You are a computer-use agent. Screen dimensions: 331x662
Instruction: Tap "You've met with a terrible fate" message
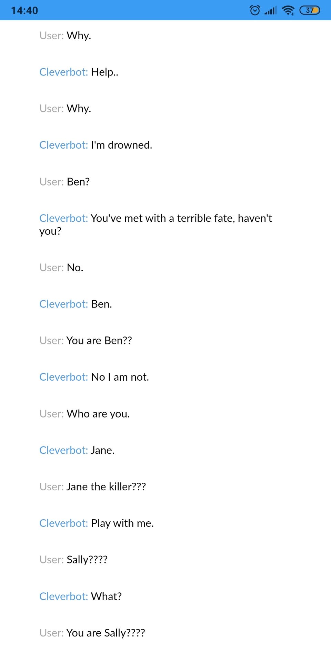click(x=181, y=218)
